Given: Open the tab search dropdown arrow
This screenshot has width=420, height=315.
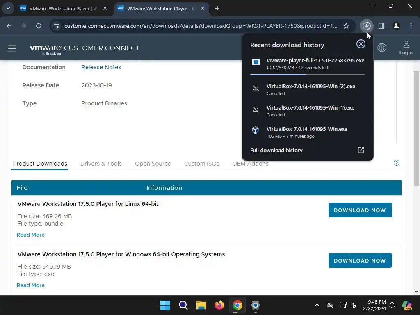Looking at the screenshot, I should click(x=8, y=8).
